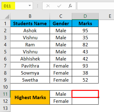Viewport: 114px width, 112px height.
Task: Select row 6 header
Action: tap(5, 59)
